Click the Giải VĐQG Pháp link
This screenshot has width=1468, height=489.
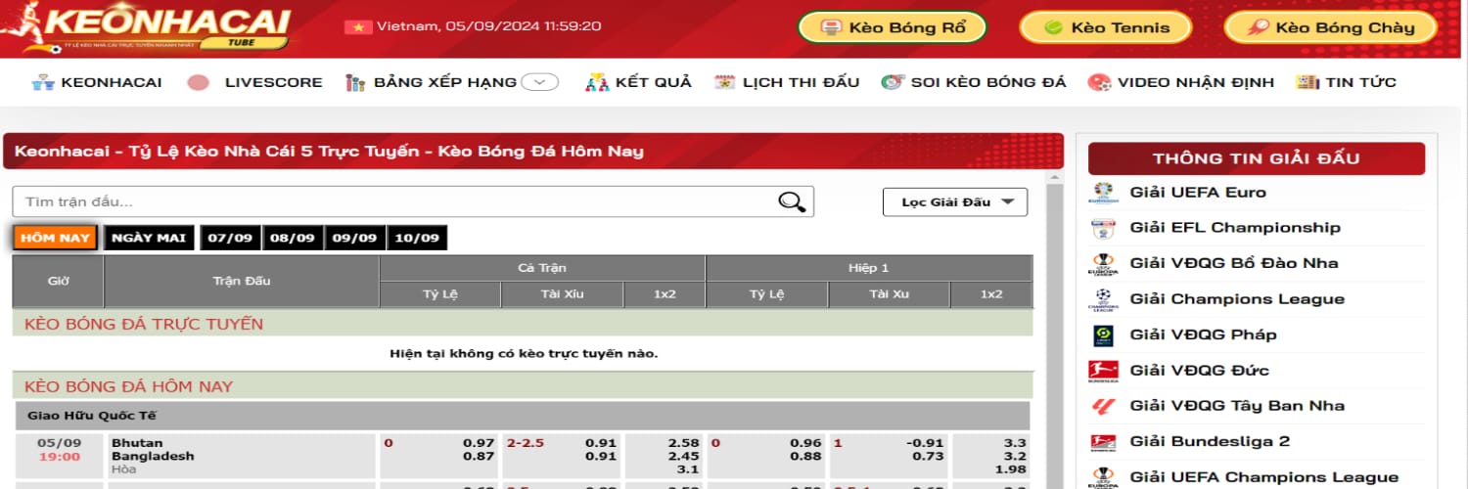point(1203,334)
